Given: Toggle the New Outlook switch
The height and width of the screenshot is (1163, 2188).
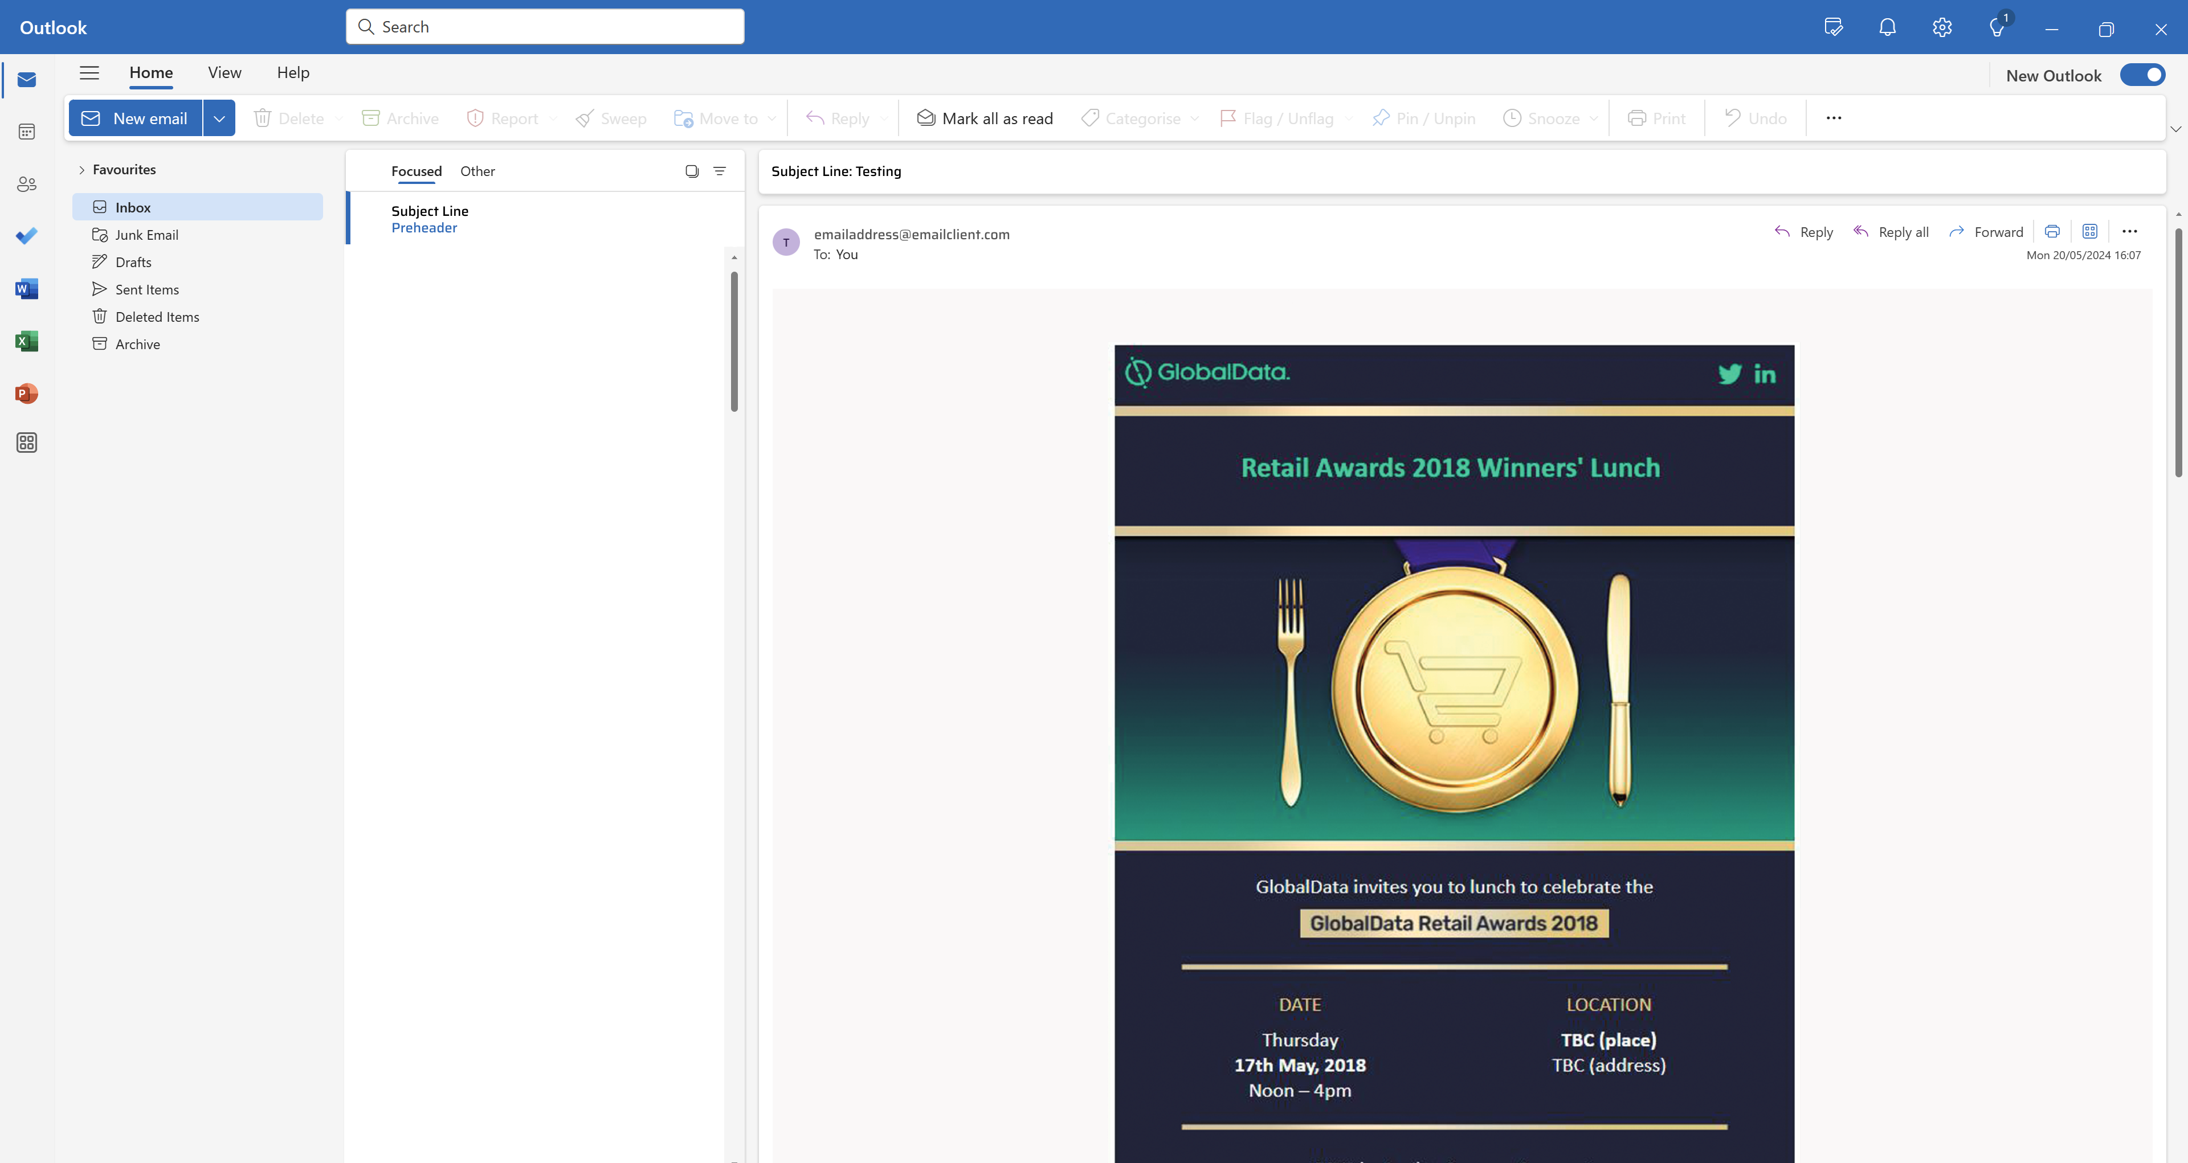Looking at the screenshot, I should 2142,76.
